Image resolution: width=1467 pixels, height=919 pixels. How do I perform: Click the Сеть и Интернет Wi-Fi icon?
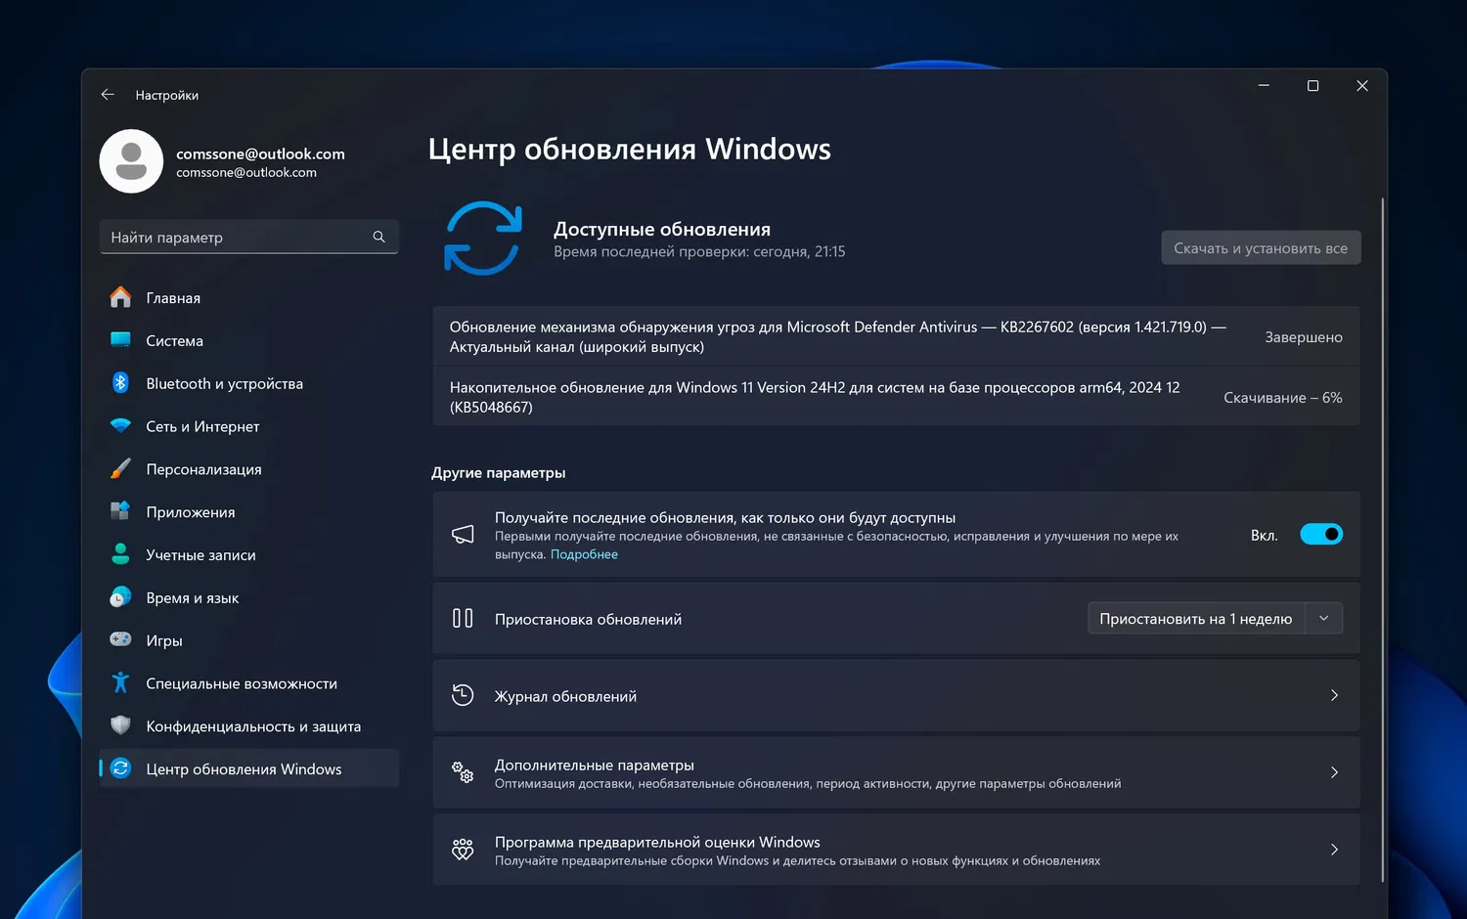coord(120,426)
